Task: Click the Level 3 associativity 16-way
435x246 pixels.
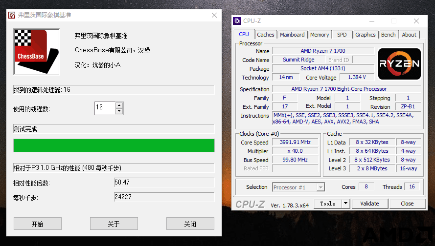Action: [x=409, y=168]
